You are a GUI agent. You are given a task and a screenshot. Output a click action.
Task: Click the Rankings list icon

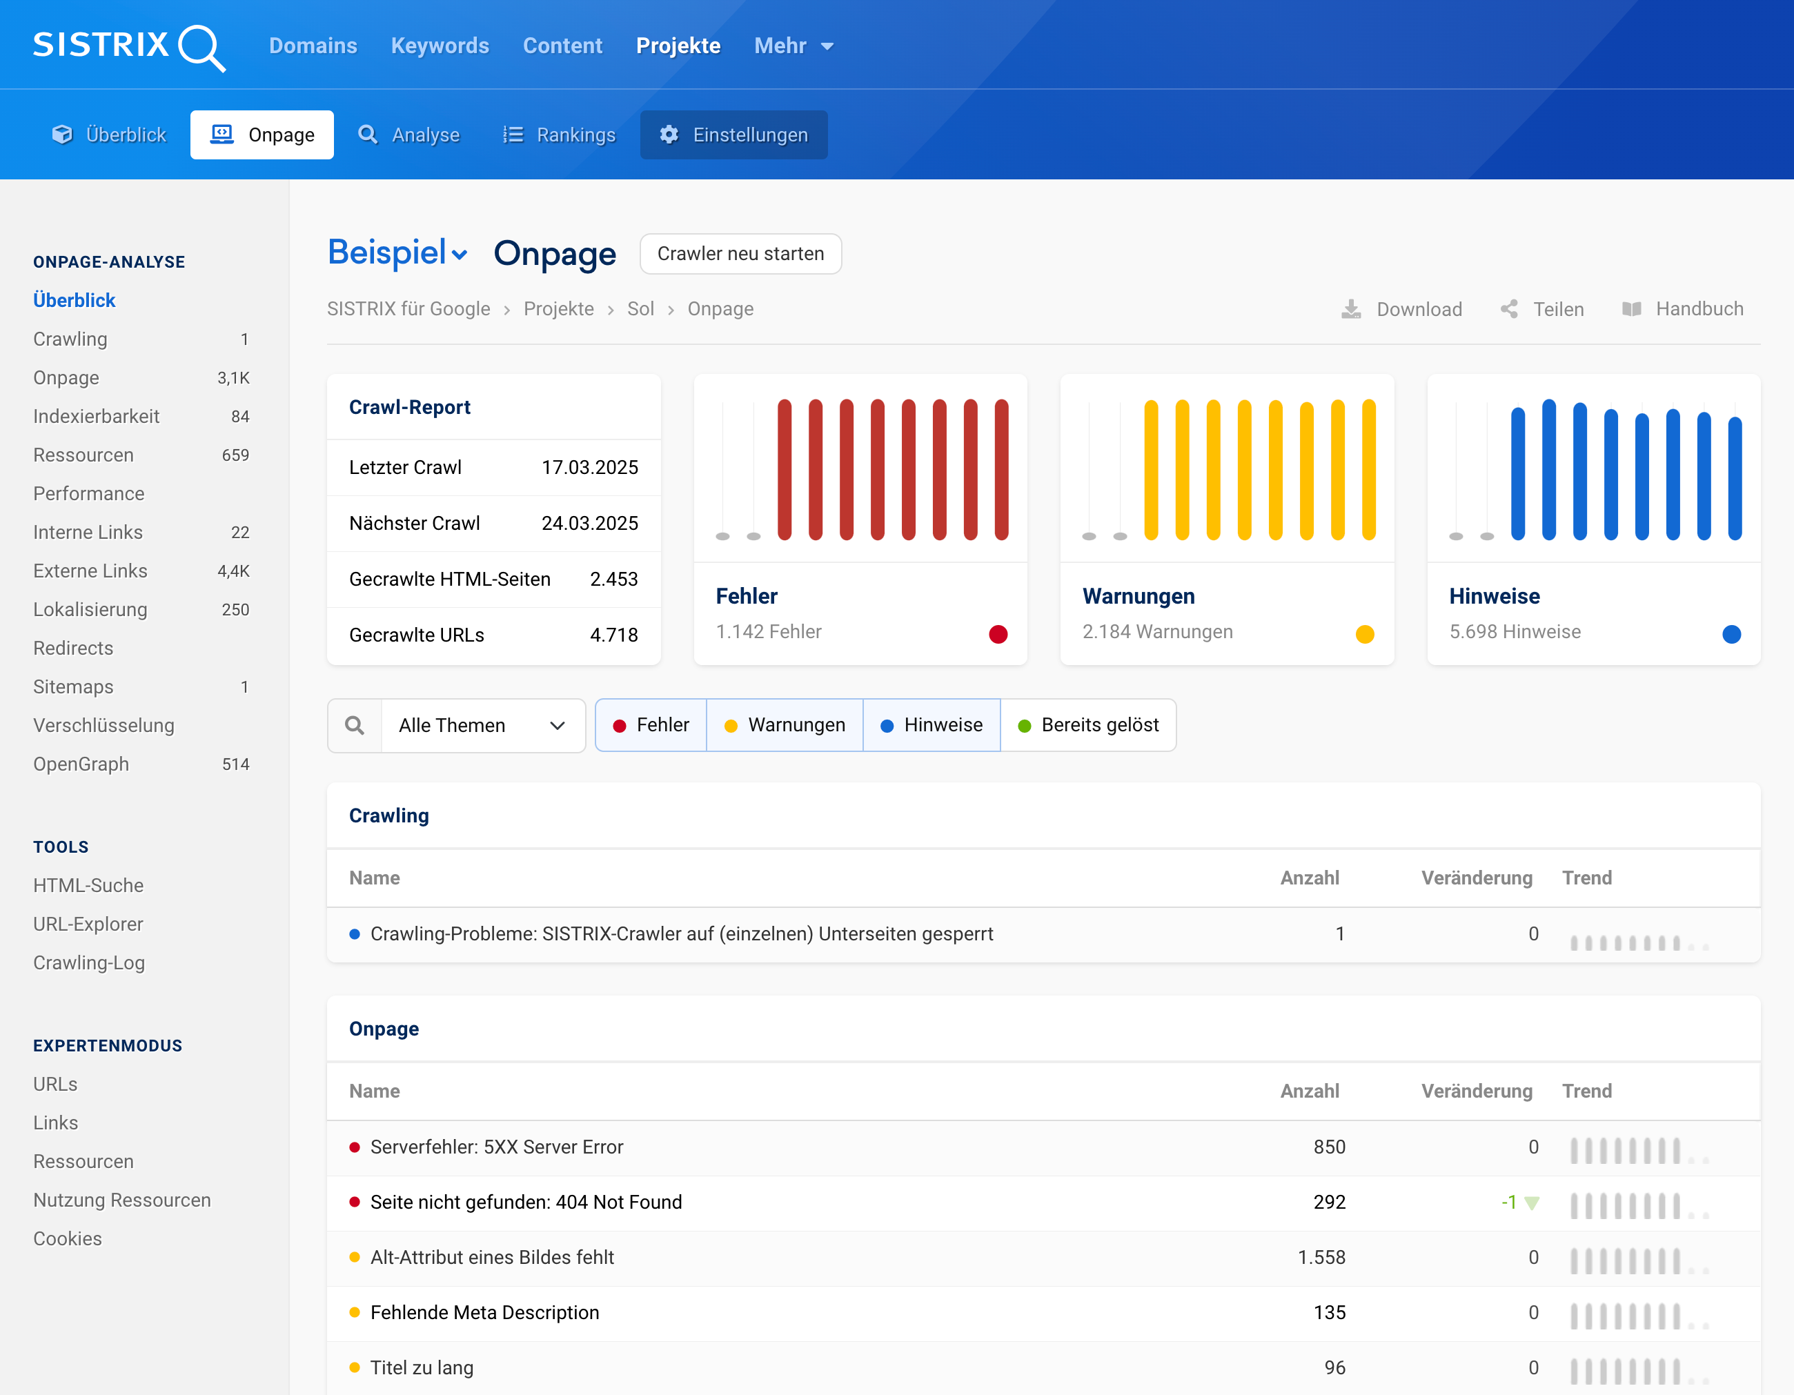click(513, 135)
